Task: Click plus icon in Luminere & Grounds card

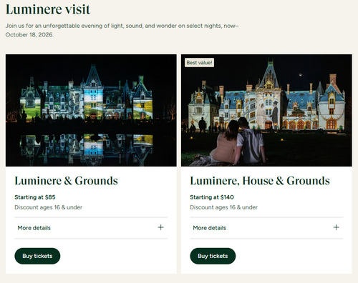Action: (x=160, y=227)
